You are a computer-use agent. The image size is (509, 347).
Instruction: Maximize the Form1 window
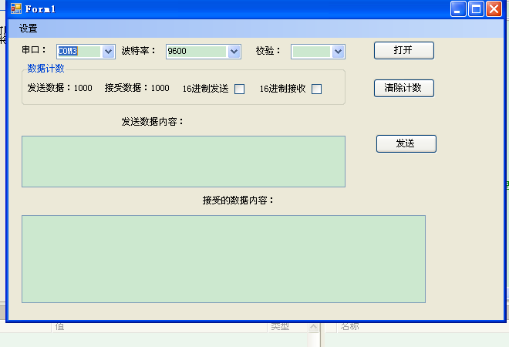pos(477,9)
